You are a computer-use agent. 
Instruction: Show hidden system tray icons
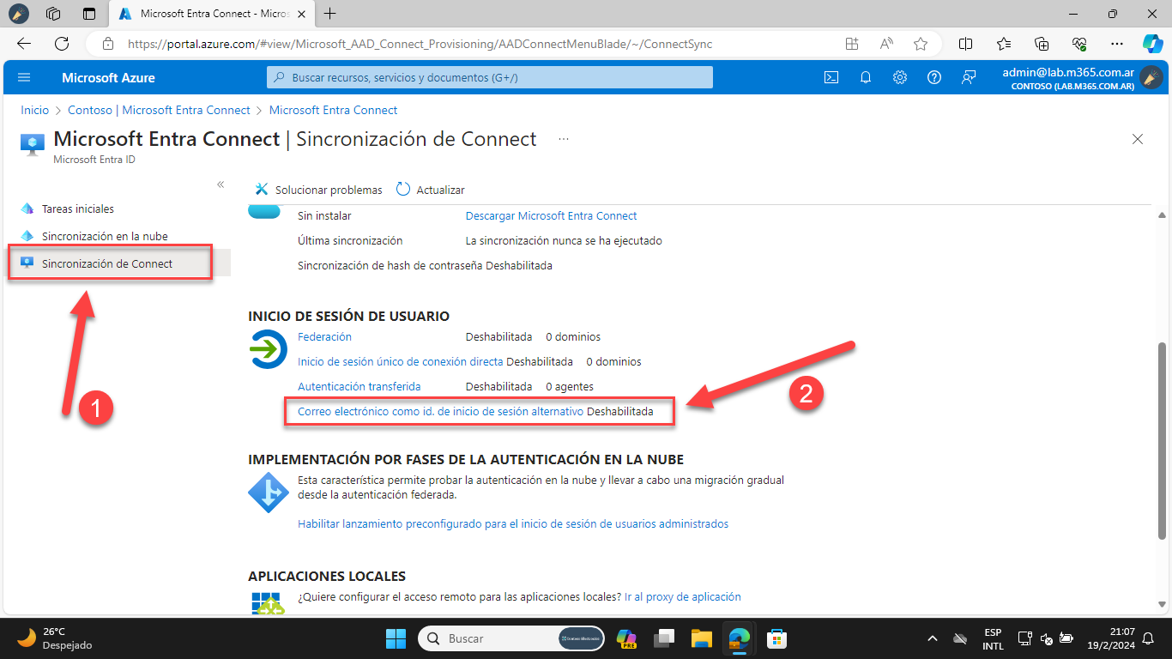[933, 639]
